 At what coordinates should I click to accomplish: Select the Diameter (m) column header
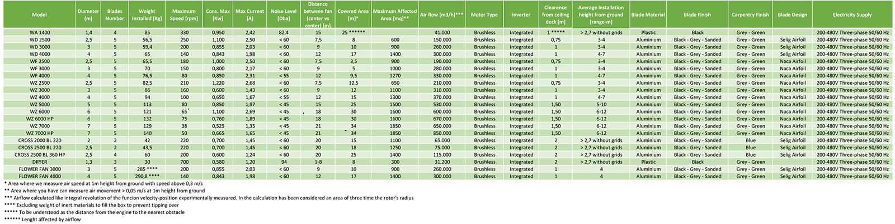pos(88,15)
